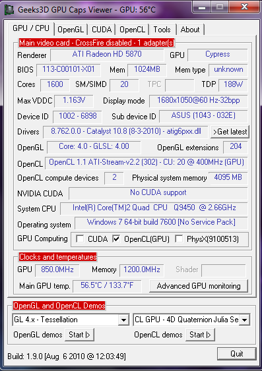Quit the application
262x371 pixels.
click(237, 354)
